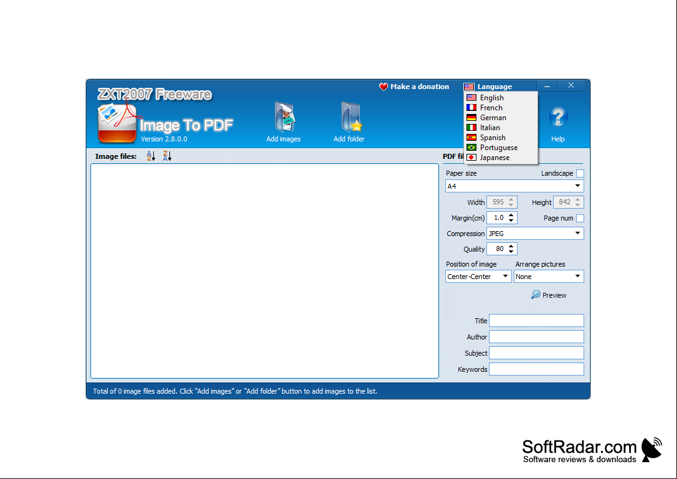The image size is (677, 479).
Task: Click the Help label
Action: (558, 139)
